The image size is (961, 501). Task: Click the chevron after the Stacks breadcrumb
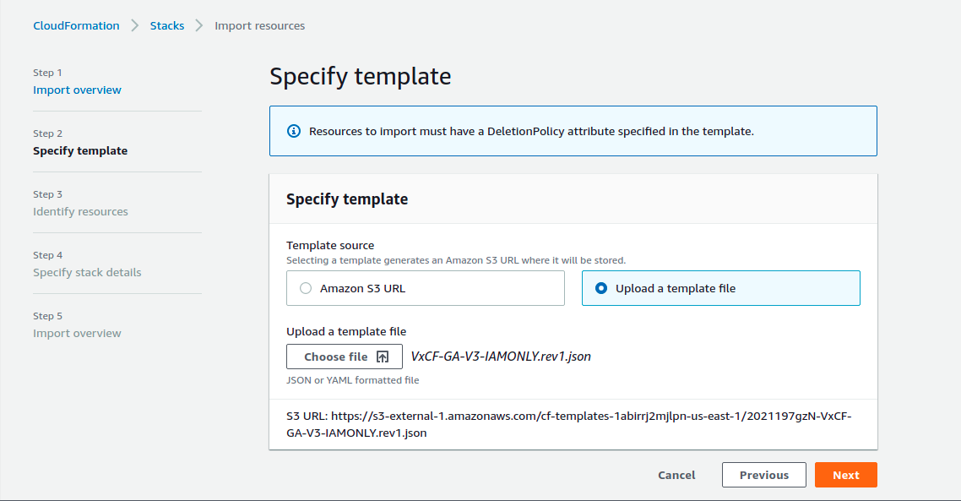click(x=199, y=26)
